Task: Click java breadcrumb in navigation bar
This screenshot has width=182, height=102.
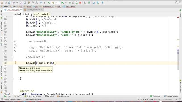Action: coord(36,7)
